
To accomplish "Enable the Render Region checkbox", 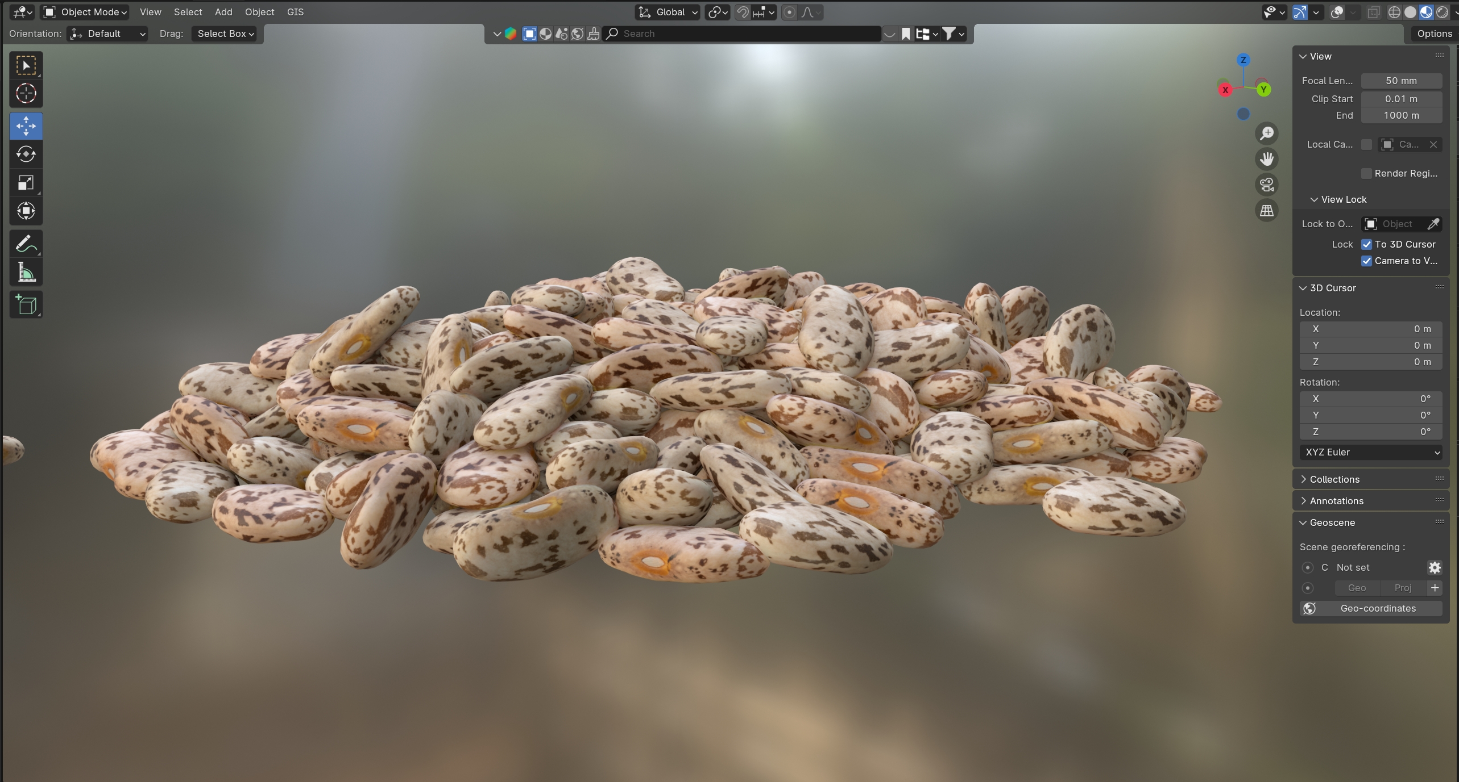I will (1366, 173).
